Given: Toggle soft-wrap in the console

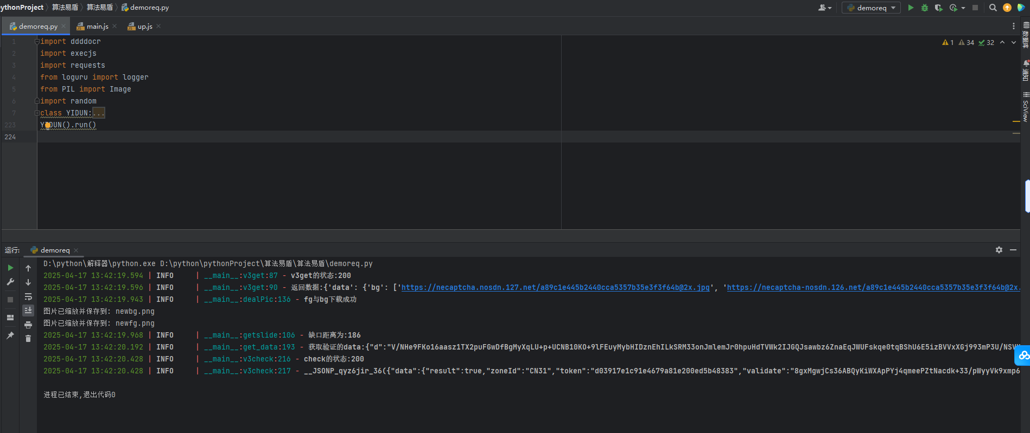Looking at the screenshot, I should (28, 296).
